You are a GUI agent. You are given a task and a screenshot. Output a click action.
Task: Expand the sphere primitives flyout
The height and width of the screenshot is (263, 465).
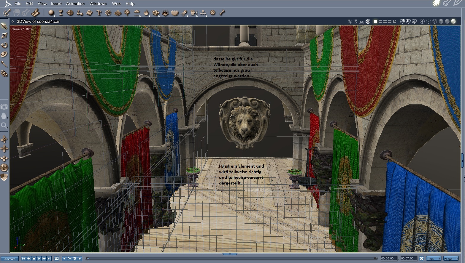tap(55, 16)
